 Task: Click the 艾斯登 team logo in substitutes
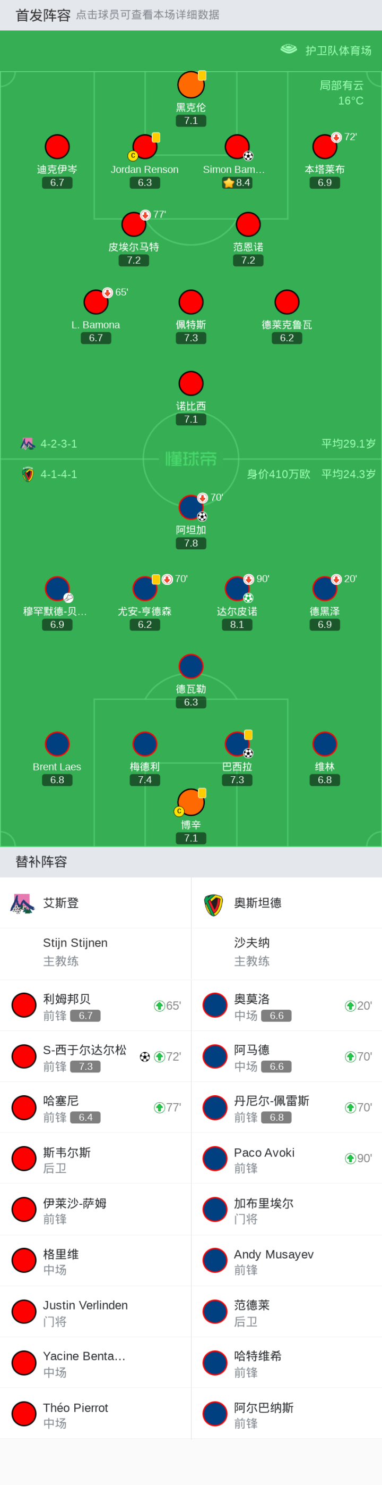(x=22, y=903)
